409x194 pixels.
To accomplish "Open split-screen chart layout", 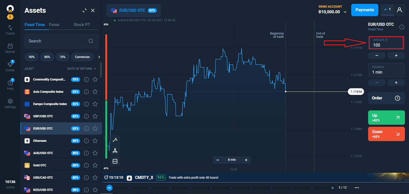I will coord(115,161).
